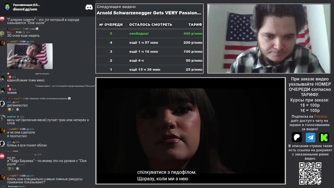Click the "100 р/мин" tariff cell

coord(193,52)
